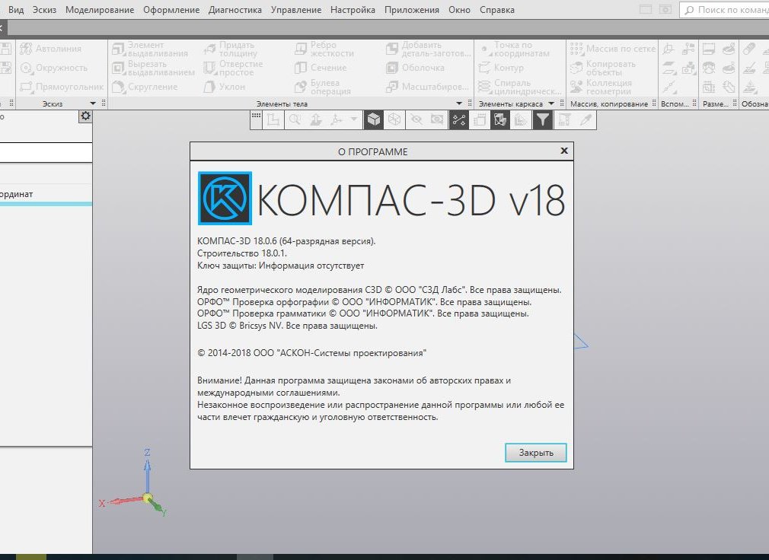Viewport: 769px width, 560px height.
Task: Click the Уклон command
Action: pyautogui.click(x=224, y=87)
